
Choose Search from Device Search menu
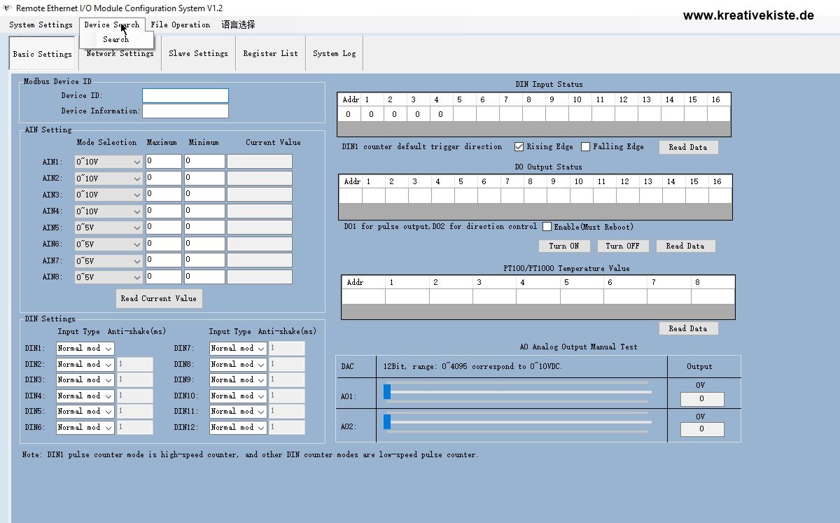(x=116, y=40)
